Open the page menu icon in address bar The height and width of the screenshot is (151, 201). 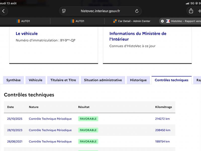pyautogui.click(x=64, y=11)
